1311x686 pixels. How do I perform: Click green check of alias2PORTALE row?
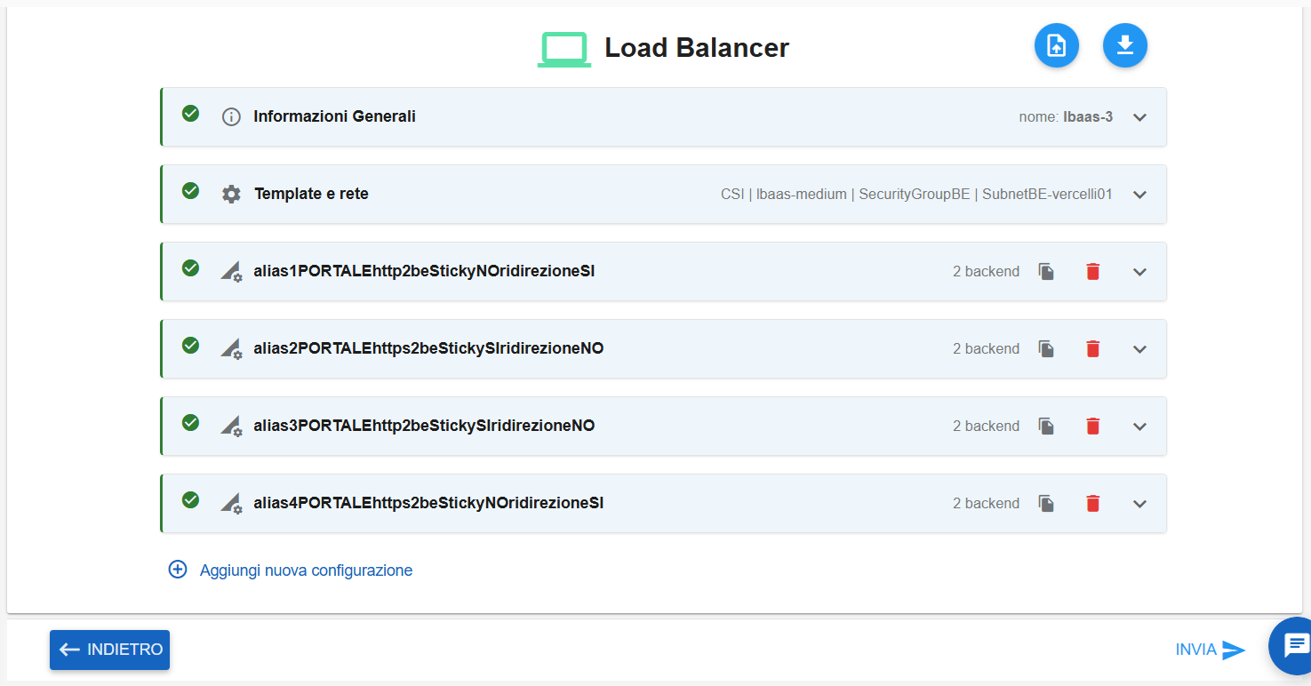(x=190, y=346)
